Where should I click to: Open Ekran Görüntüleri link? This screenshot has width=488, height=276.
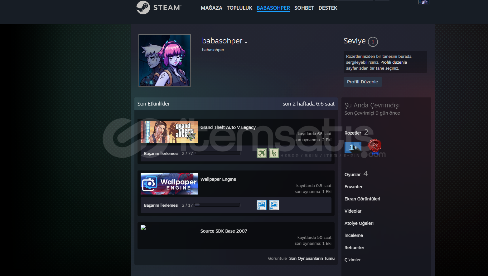point(362,199)
